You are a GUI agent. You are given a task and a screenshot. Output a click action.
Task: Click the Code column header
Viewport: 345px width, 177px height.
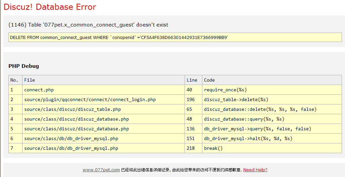coord(209,80)
